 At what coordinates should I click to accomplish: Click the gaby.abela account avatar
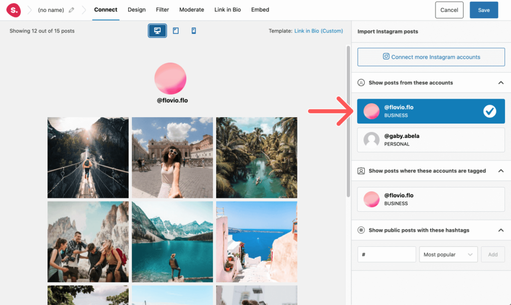point(371,140)
